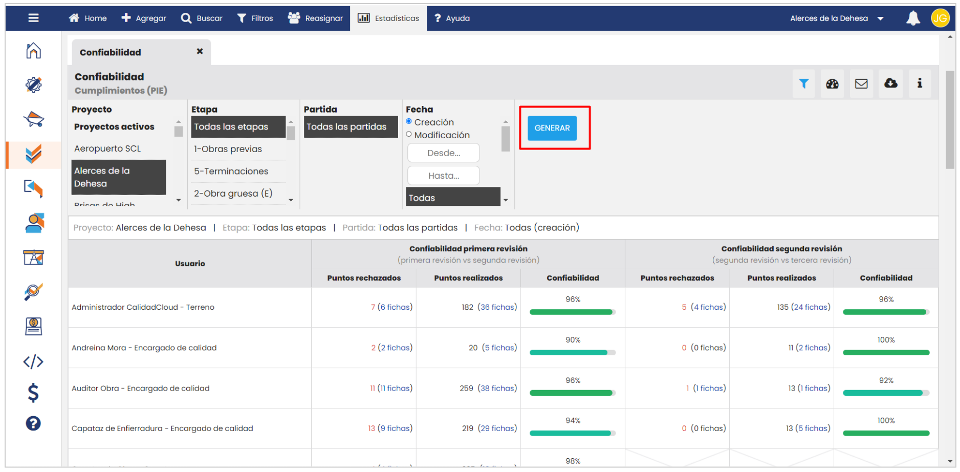Click the cloud download icon

(890, 83)
